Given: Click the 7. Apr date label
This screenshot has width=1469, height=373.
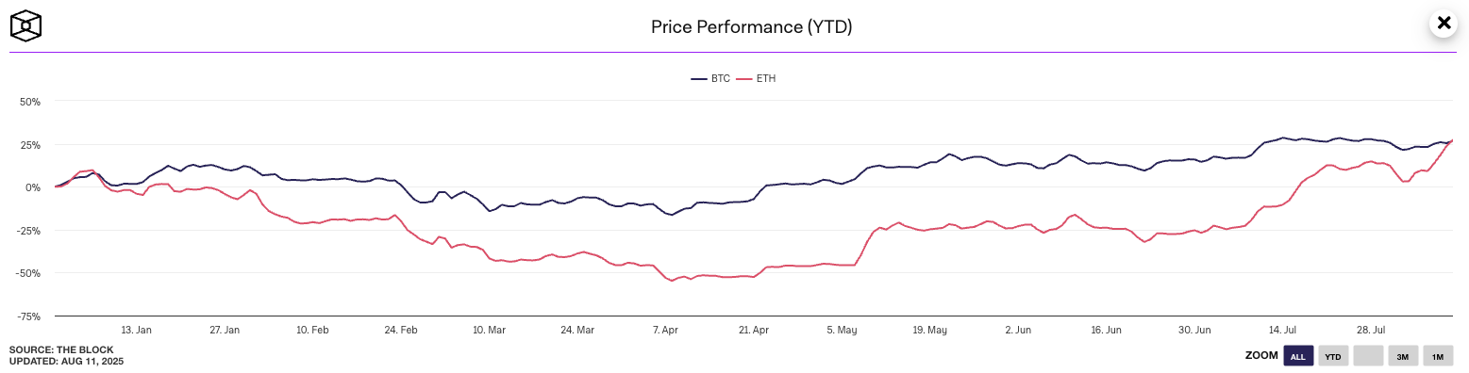Looking at the screenshot, I should 665,330.
